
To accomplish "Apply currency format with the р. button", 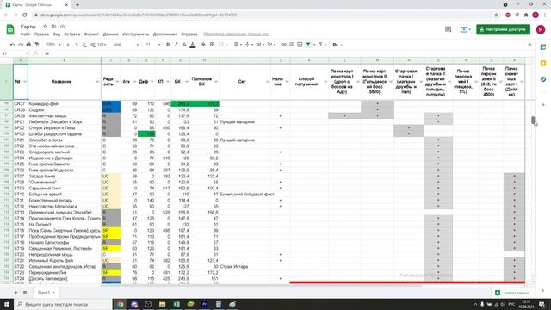I will coord(68,45).
